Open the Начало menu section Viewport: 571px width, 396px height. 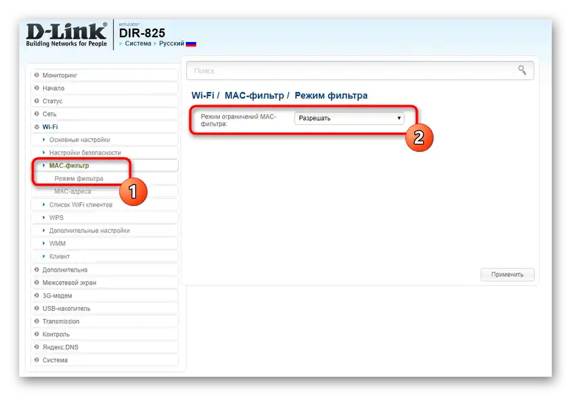point(105,88)
